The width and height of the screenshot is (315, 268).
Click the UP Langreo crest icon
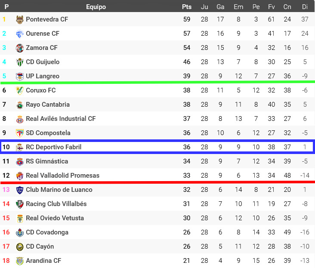[x=20, y=76]
